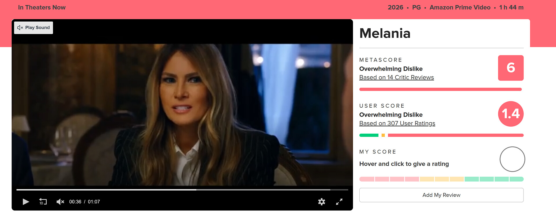Click the Melania movie title
This screenshot has height=215, width=556.
(385, 33)
